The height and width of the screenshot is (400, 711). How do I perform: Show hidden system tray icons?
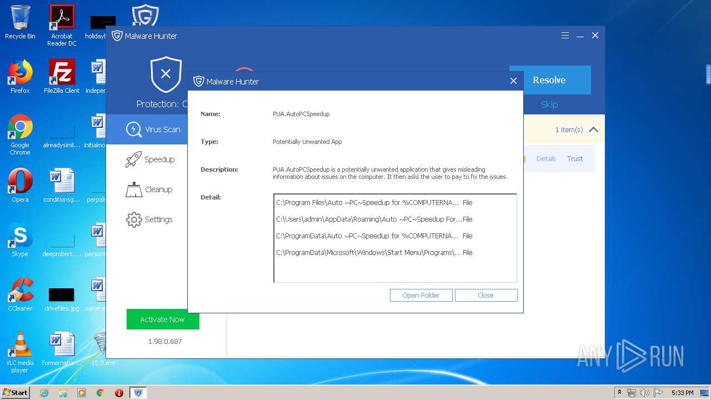point(620,393)
